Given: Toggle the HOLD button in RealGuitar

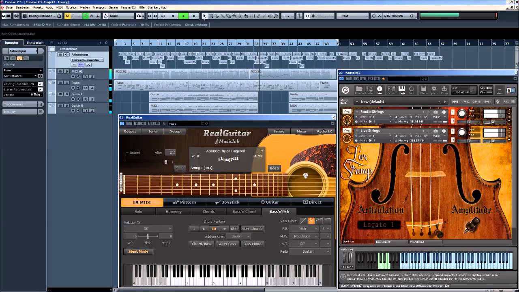Looking at the screenshot, I should point(275,168).
